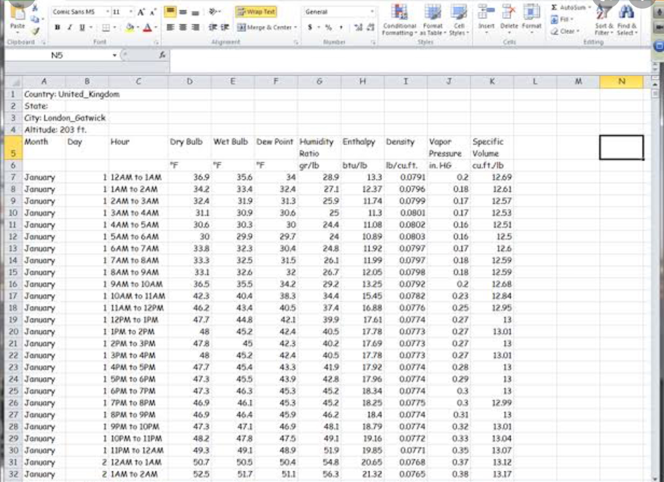Select row 7 header

click(x=13, y=178)
